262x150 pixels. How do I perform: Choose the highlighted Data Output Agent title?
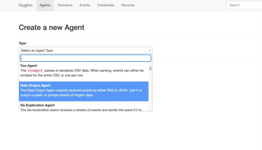click(x=35, y=85)
